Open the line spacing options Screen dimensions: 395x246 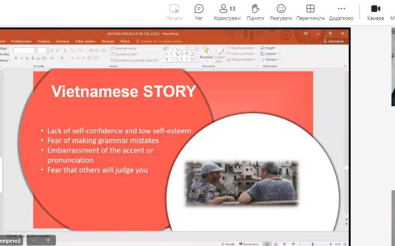[104, 51]
